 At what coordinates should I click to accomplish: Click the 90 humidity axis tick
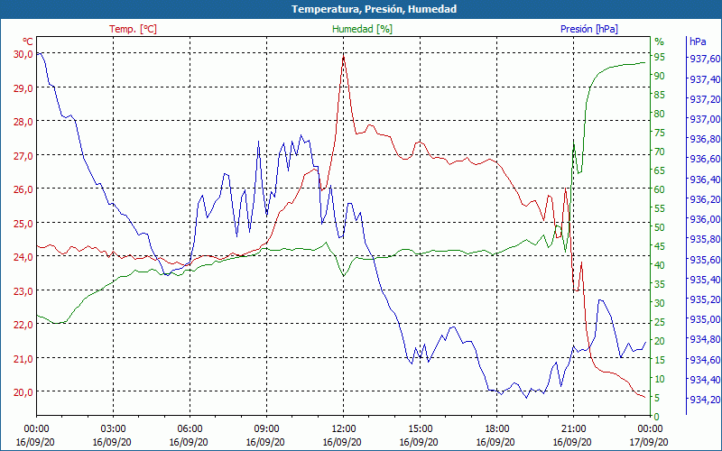point(660,76)
